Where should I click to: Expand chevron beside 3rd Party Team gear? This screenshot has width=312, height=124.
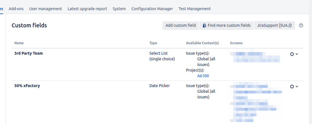coord(297,54)
